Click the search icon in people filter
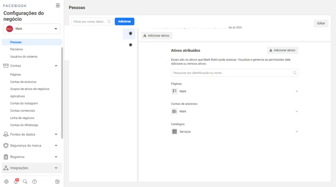Image resolution: width=336 pixels, height=187 pixels. pos(109,21)
